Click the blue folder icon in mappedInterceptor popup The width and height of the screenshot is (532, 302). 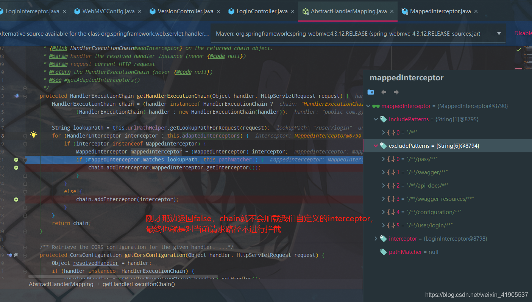tap(370, 92)
